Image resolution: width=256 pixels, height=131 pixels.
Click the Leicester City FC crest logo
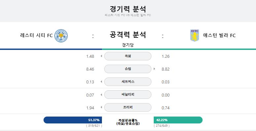(61, 36)
